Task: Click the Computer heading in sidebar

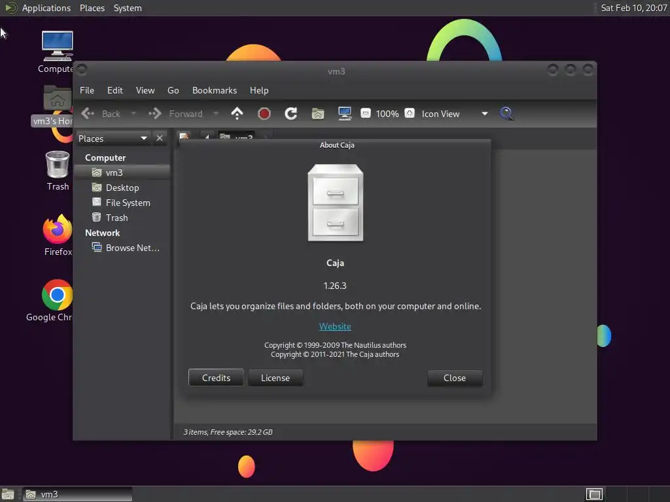Action: tap(105, 158)
